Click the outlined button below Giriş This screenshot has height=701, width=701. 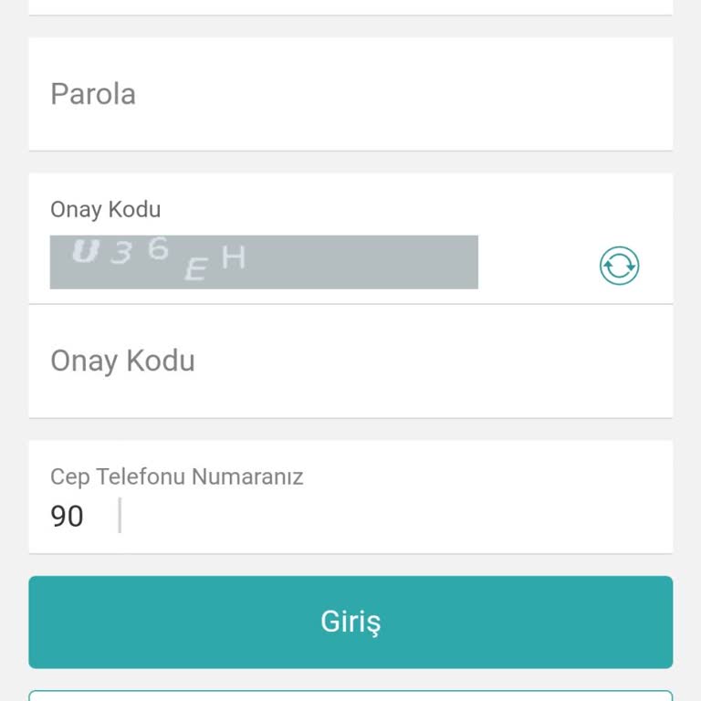(350, 696)
